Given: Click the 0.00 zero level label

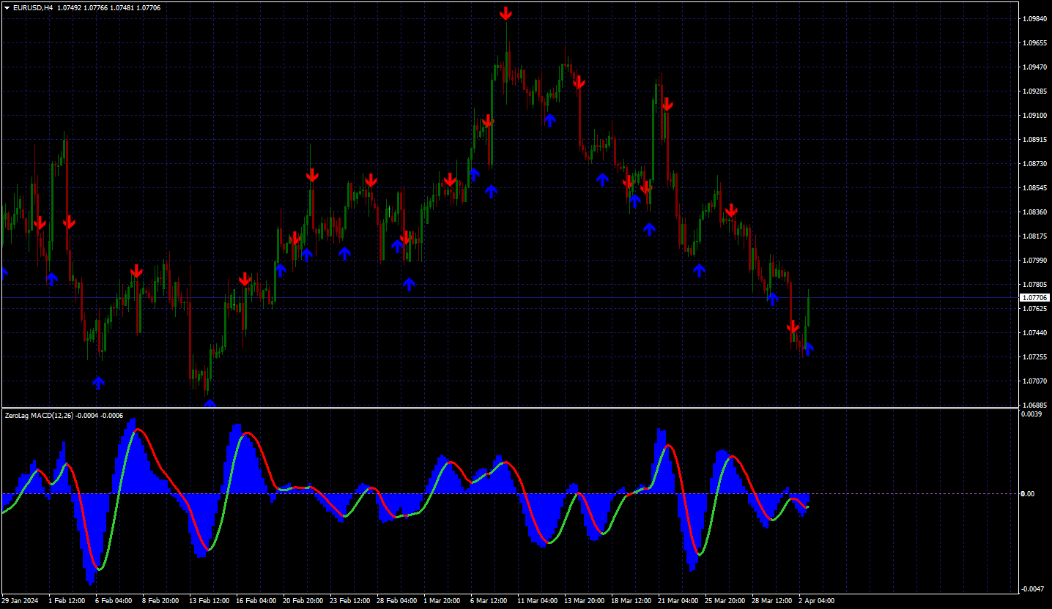Looking at the screenshot, I should [x=1029, y=494].
